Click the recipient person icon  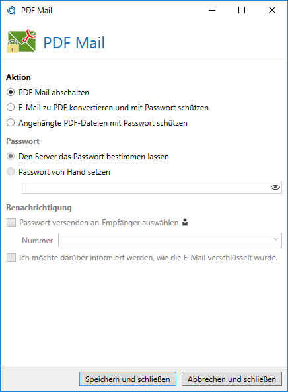click(185, 222)
